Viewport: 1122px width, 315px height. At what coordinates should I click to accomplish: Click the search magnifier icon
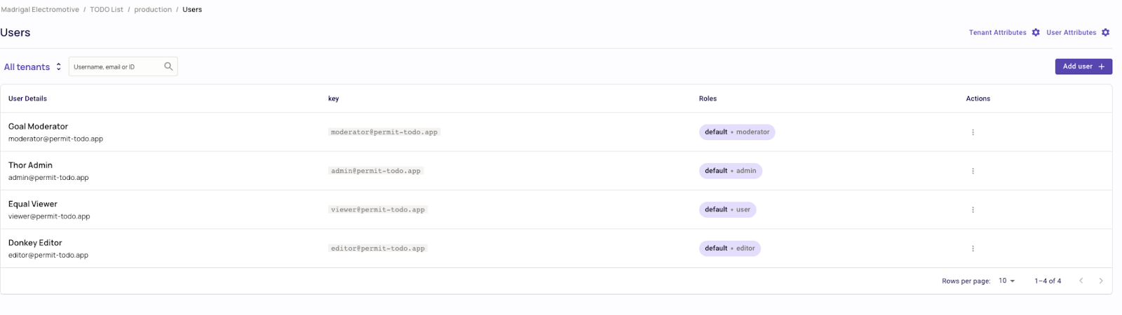[168, 66]
